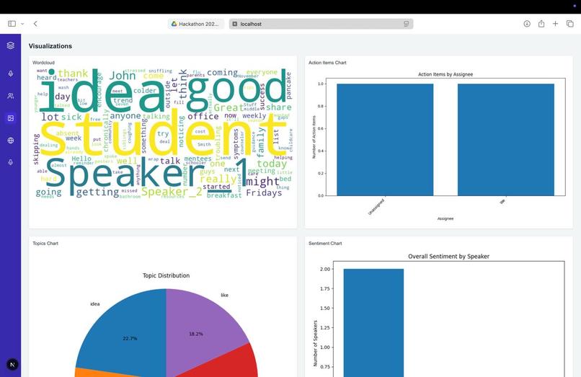Open the first microphone icon in sidebar
581x377 pixels.
pyautogui.click(x=10, y=74)
